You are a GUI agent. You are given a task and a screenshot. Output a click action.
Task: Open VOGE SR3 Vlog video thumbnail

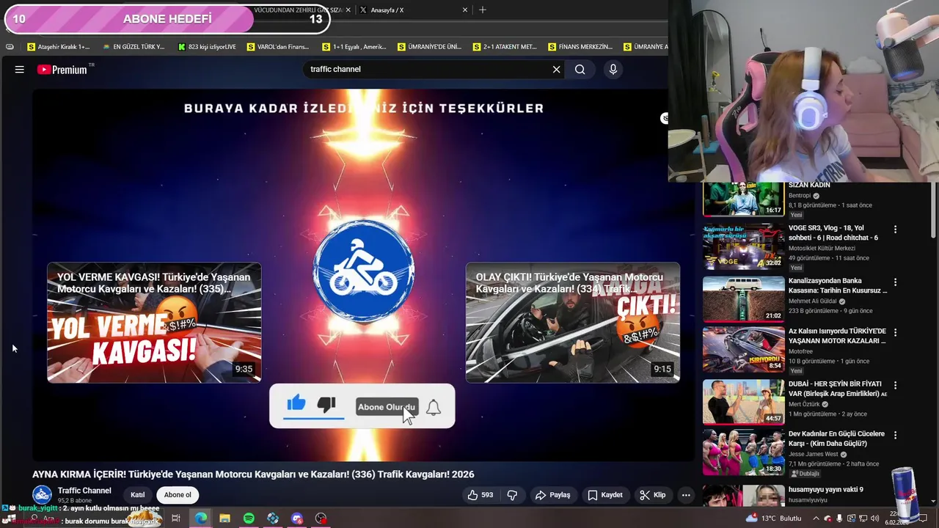pos(743,247)
